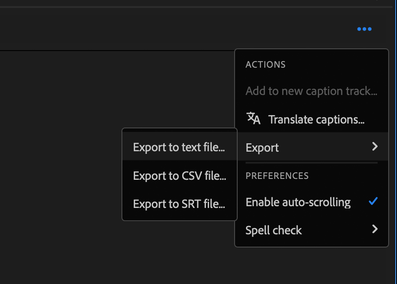Choose Export to text file
The width and height of the screenshot is (397, 284).
(180, 147)
